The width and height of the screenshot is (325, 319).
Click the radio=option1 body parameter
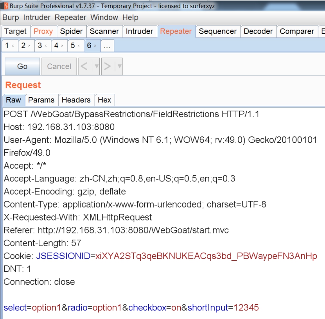click(x=95, y=308)
